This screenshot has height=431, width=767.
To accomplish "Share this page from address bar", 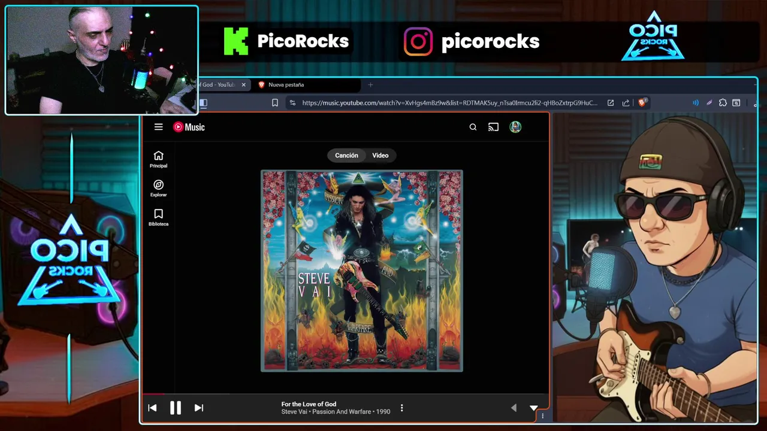I will [x=626, y=103].
